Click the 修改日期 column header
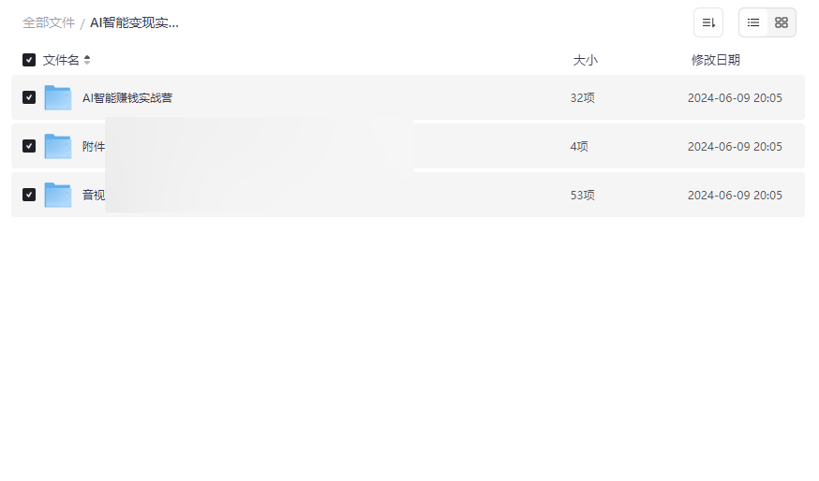The image size is (819, 481). click(715, 60)
